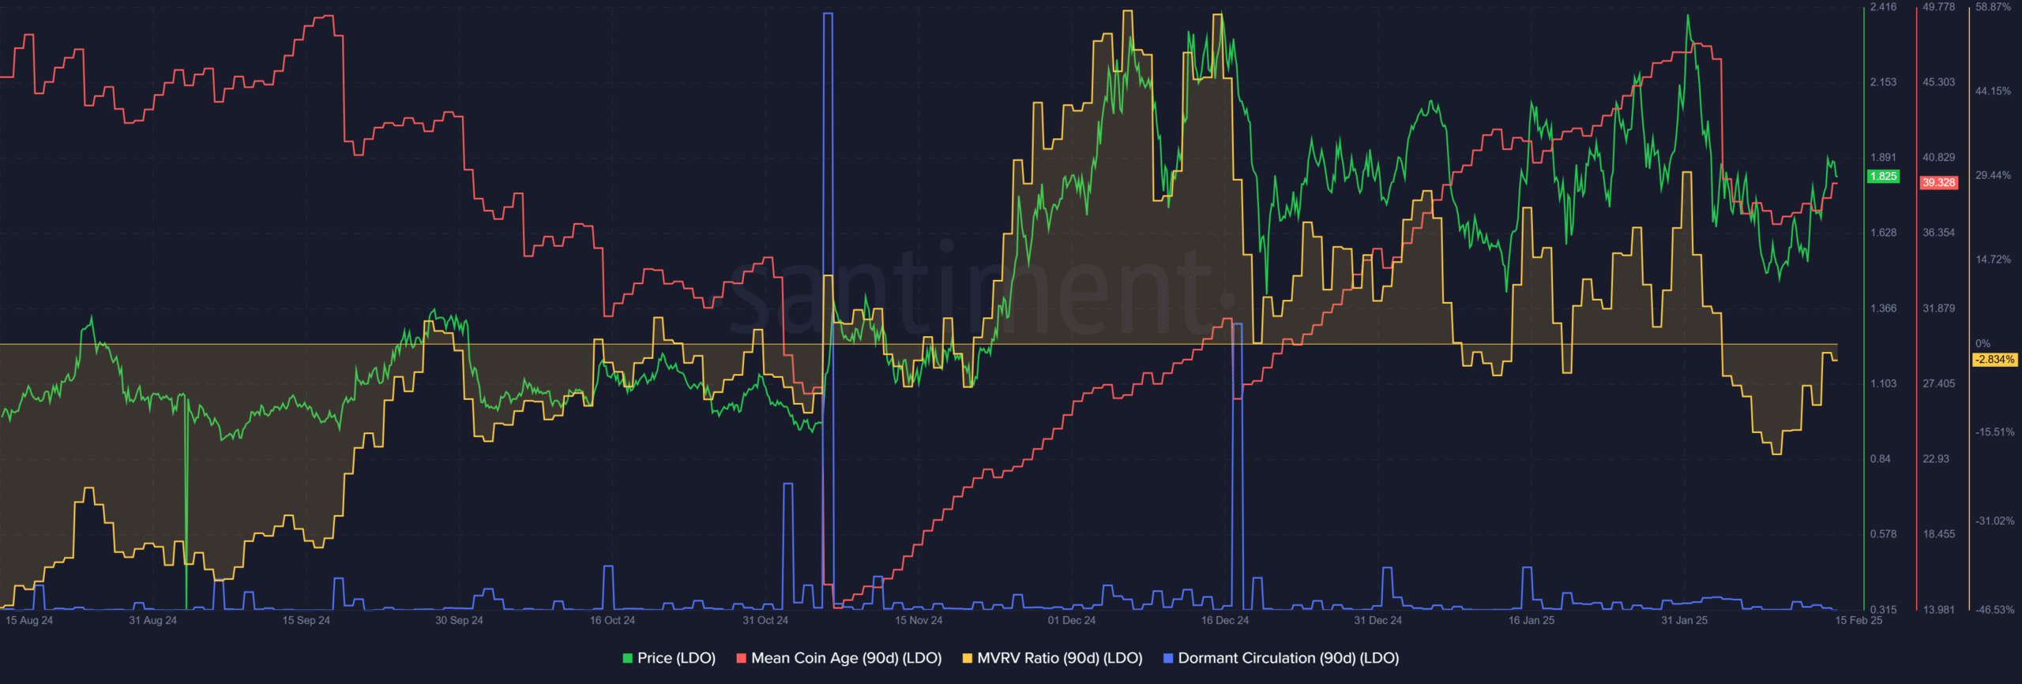Toggle the Dormant Circulation (90d) label

click(x=1287, y=658)
